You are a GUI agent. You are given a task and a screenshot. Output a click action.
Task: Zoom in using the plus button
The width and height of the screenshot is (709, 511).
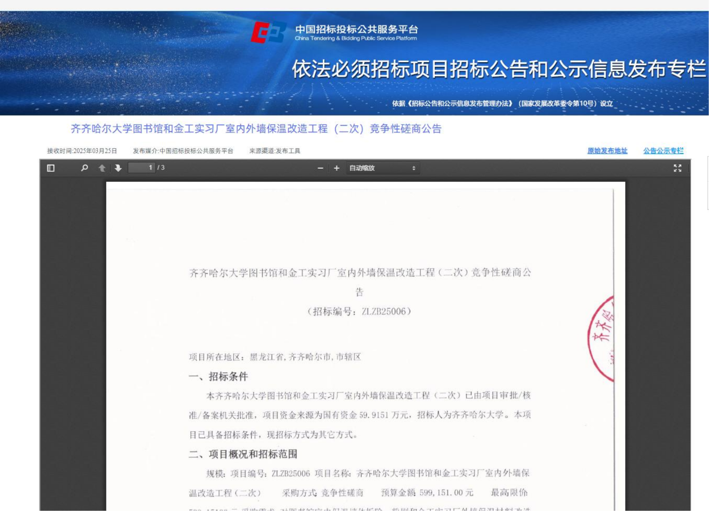[x=336, y=168]
